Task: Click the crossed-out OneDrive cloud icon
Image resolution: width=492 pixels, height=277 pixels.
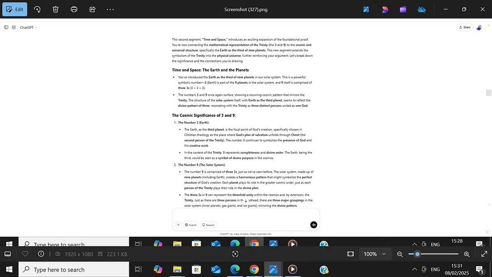Action: click(x=422, y=9)
